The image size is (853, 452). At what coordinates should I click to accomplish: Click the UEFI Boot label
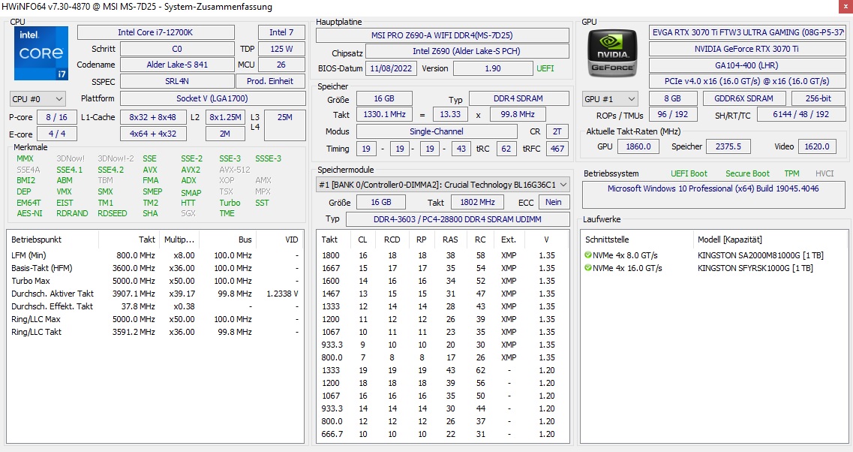(689, 173)
